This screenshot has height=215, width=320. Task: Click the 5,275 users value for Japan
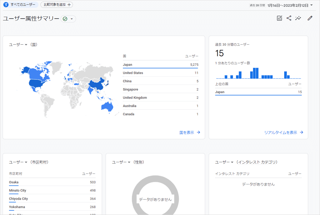coord(194,65)
